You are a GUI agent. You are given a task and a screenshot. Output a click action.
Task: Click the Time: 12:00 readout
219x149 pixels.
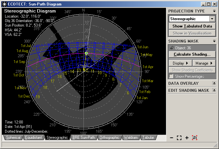click(14, 122)
